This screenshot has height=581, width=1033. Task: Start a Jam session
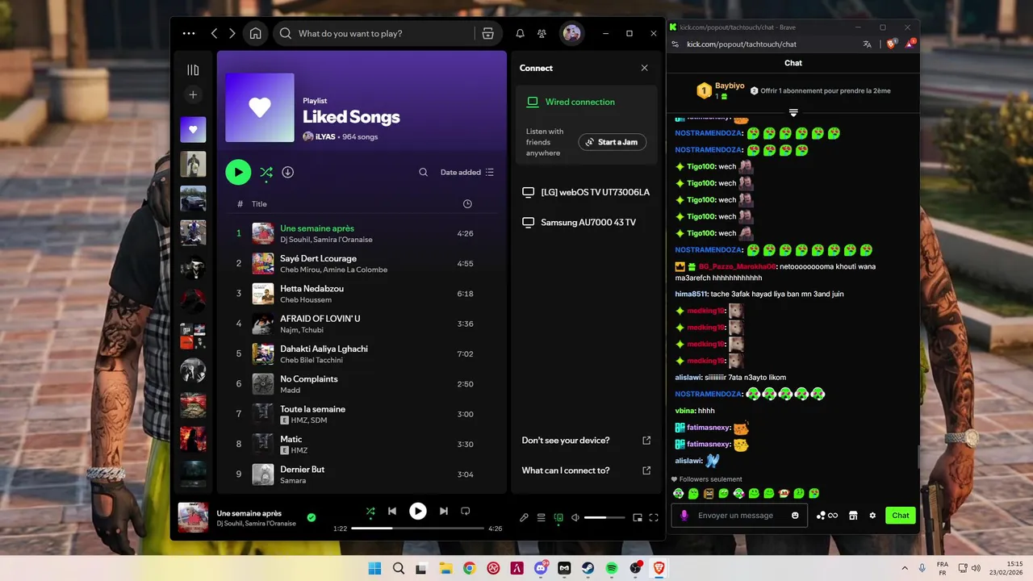tap(613, 142)
